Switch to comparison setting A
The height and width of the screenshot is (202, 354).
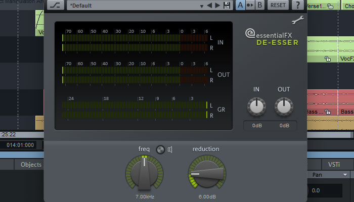coord(240,5)
